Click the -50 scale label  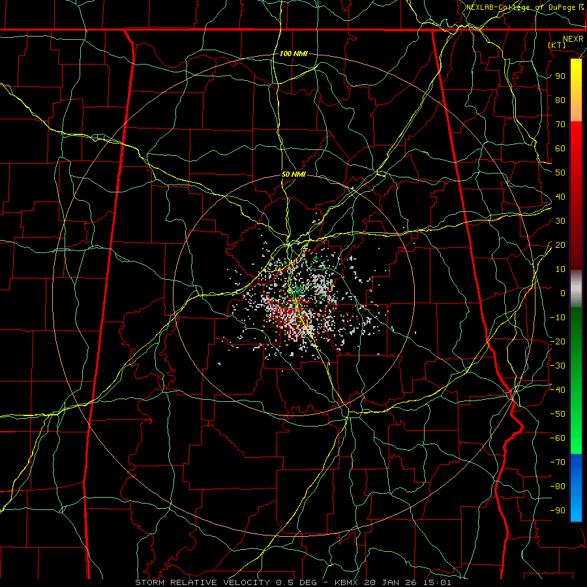[x=558, y=414]
